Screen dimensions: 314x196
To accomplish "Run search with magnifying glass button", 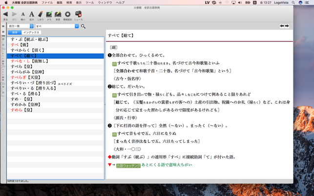I will [x=83, y=26].
